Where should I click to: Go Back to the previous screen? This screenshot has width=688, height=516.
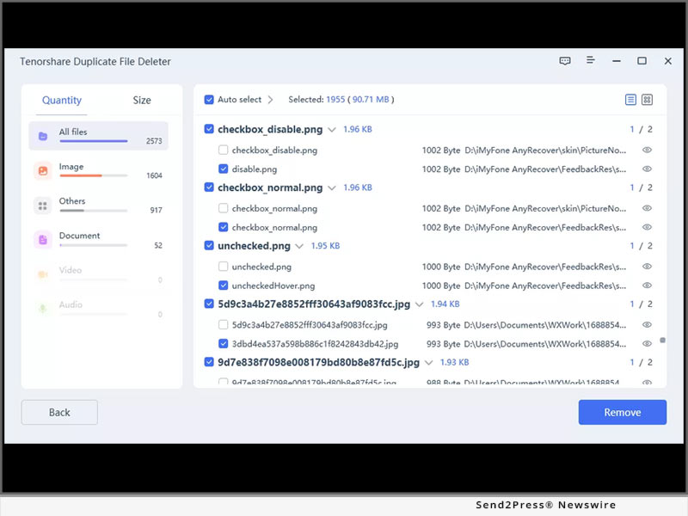click(x=59, y=412)
